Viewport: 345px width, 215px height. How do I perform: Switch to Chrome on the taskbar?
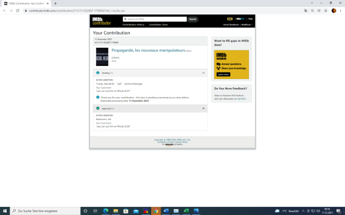pos(156,211)
